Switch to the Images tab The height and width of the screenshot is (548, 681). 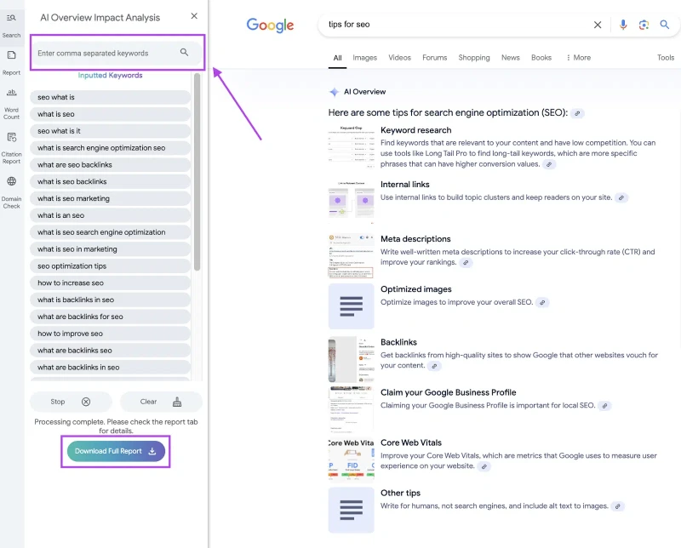365,57
